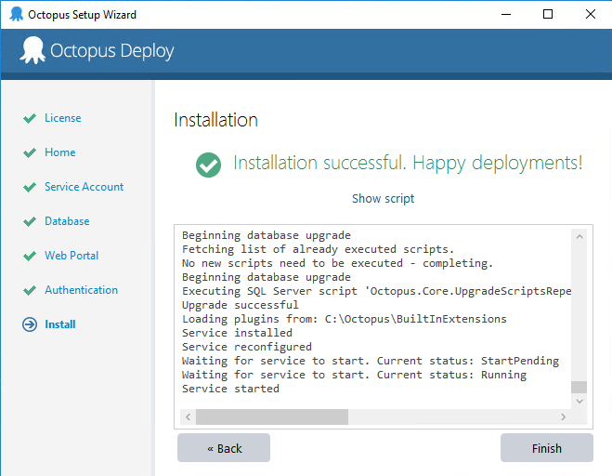Select the Home step in sidebar

60,152
